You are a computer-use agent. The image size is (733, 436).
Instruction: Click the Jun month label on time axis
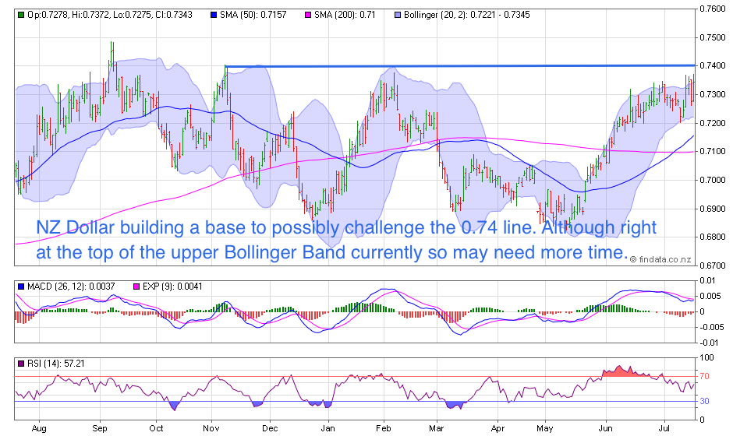[x=606, y=429]
